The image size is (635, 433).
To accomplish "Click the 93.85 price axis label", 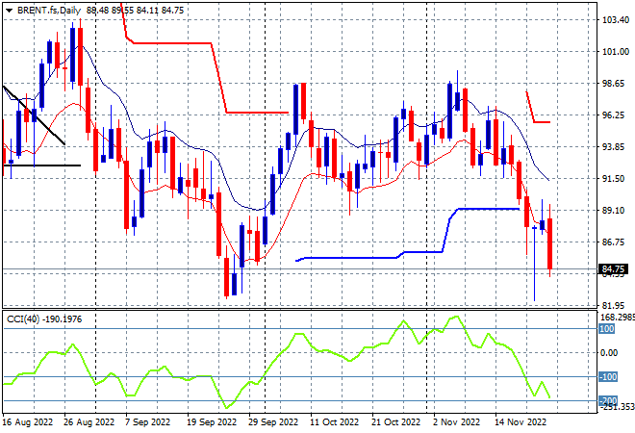I will [614, 146].
